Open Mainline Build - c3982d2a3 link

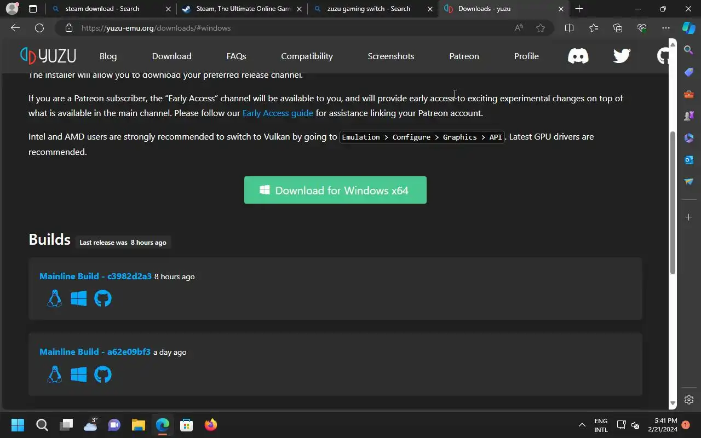coord(95,276)
